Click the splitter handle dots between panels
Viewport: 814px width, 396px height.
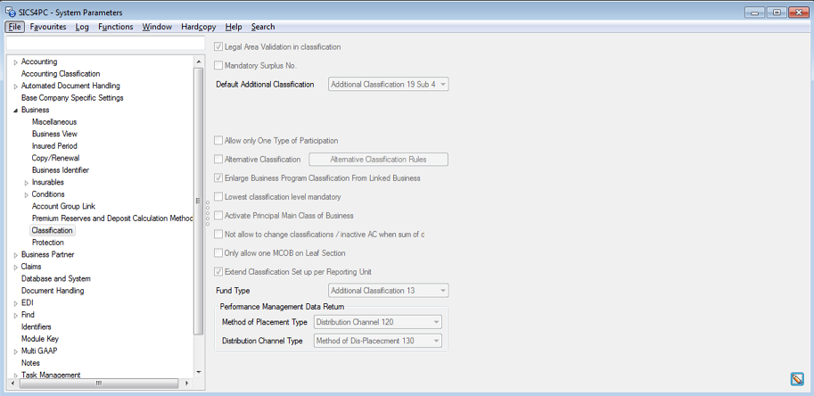[208, 213]
